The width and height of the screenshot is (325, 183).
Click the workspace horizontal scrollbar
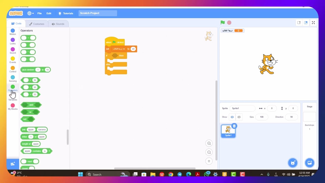pos(155,168)
